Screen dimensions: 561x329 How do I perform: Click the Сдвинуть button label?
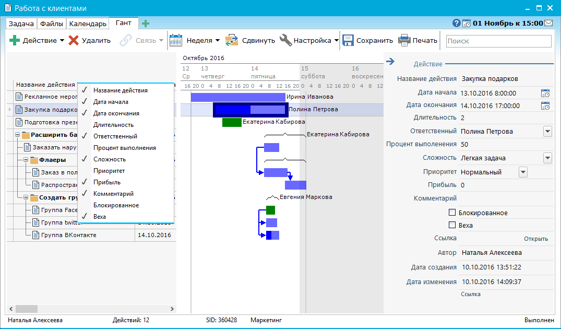pyautogui.click(x=258, y=40)
